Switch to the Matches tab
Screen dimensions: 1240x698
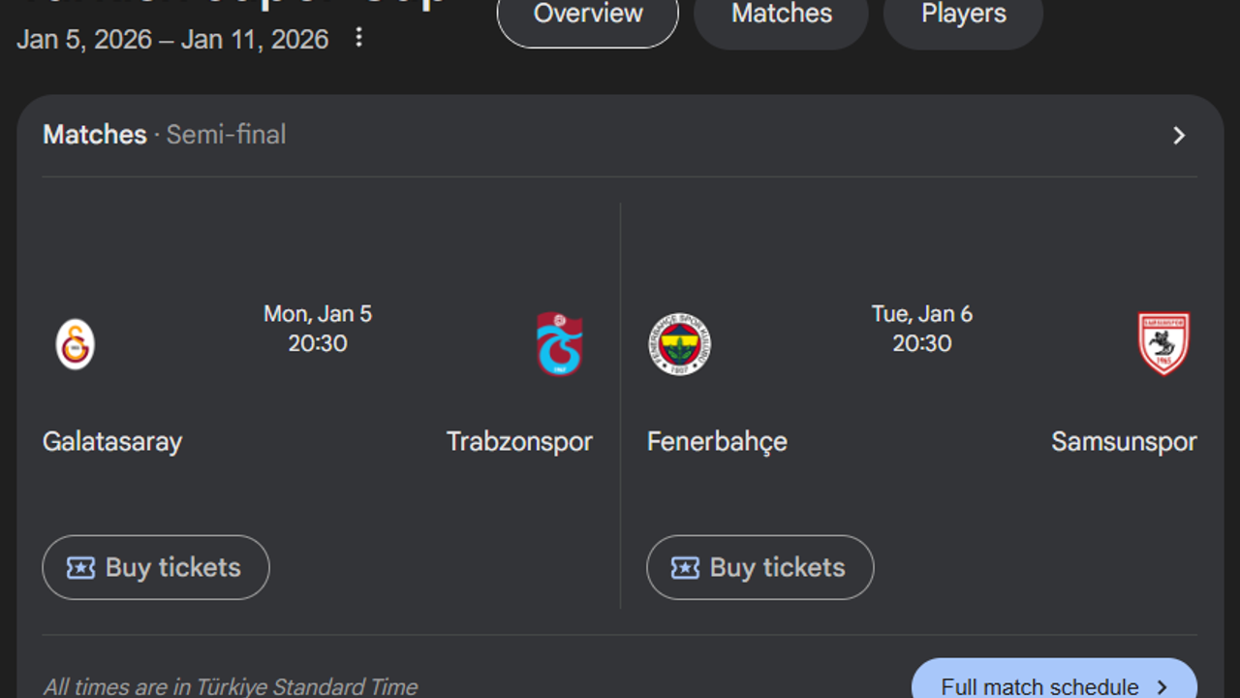(781, 16)
